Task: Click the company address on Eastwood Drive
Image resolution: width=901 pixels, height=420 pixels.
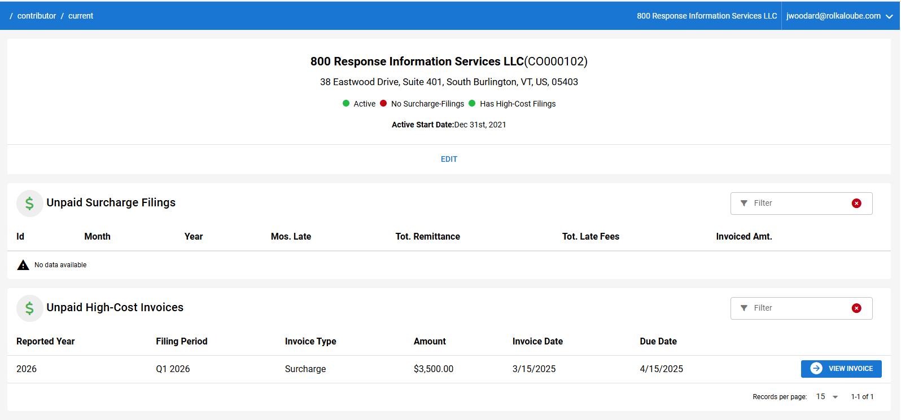Action: [449, 82]
